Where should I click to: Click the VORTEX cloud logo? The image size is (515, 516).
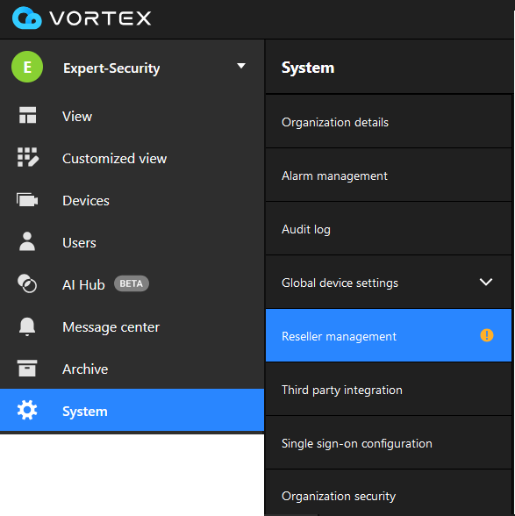pyautogui.click(x=27, y=18)
